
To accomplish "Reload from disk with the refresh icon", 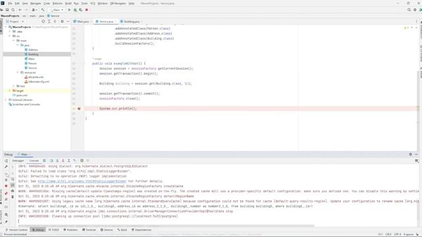I will click(x=13, y=10).
